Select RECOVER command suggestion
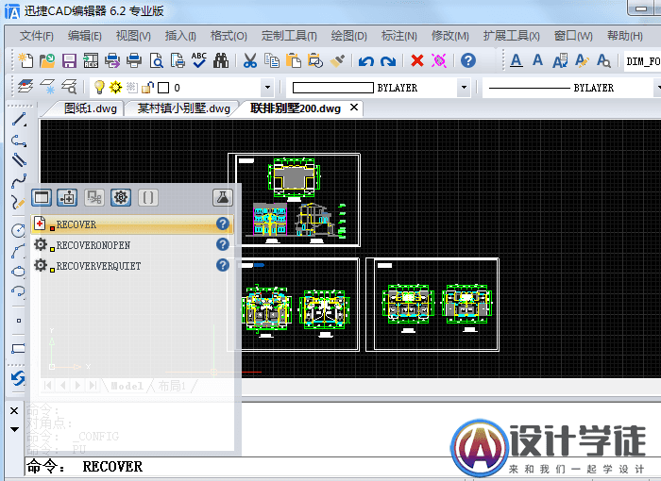661x481 pixels. click(x=132, y=224)
